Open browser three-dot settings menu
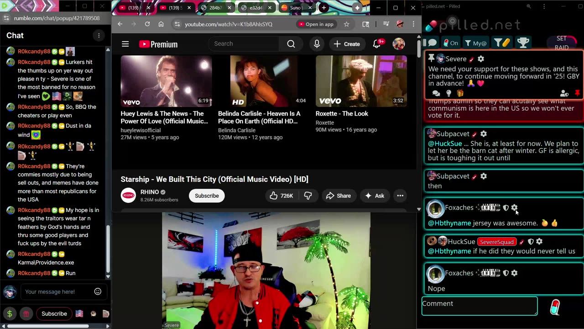The width and height of the screenshot is (584, 329). coord(413,24)
